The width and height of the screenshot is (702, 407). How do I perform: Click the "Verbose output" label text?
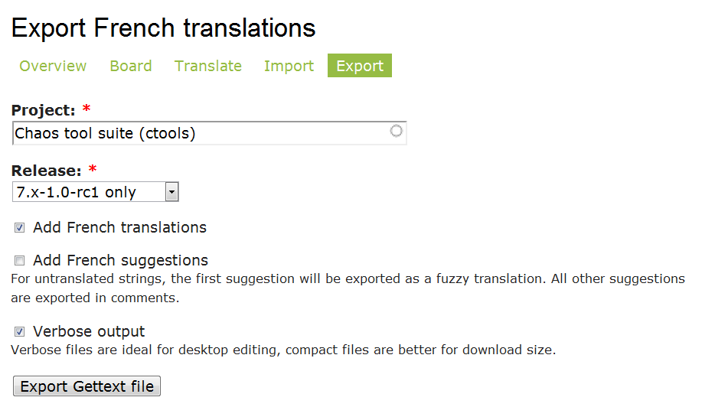tap(89, 331)
